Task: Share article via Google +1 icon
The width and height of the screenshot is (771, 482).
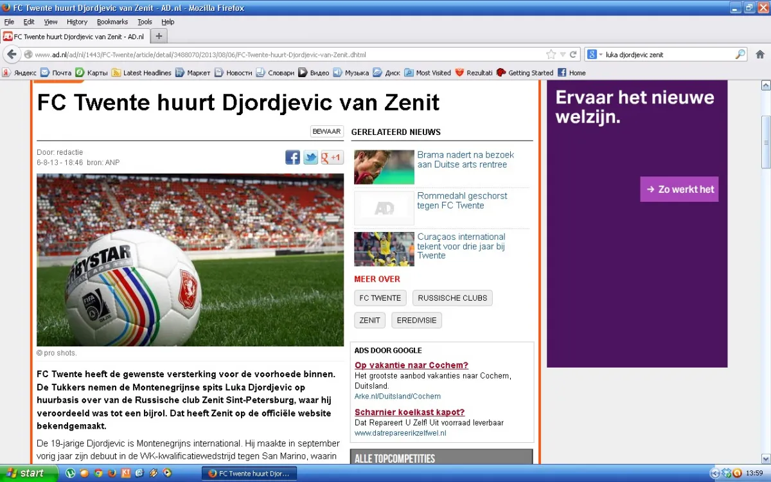Action: point(332,157)
